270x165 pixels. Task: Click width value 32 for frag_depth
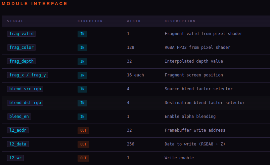coord(129,61)
